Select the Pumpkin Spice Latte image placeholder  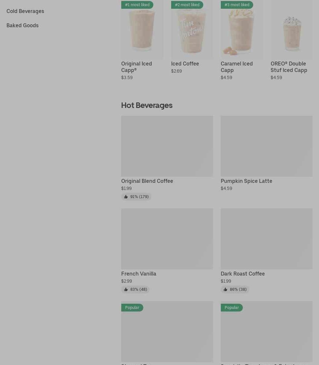click(266, 146)
